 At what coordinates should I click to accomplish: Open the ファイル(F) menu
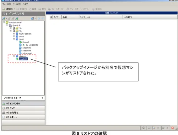(7, 4)
